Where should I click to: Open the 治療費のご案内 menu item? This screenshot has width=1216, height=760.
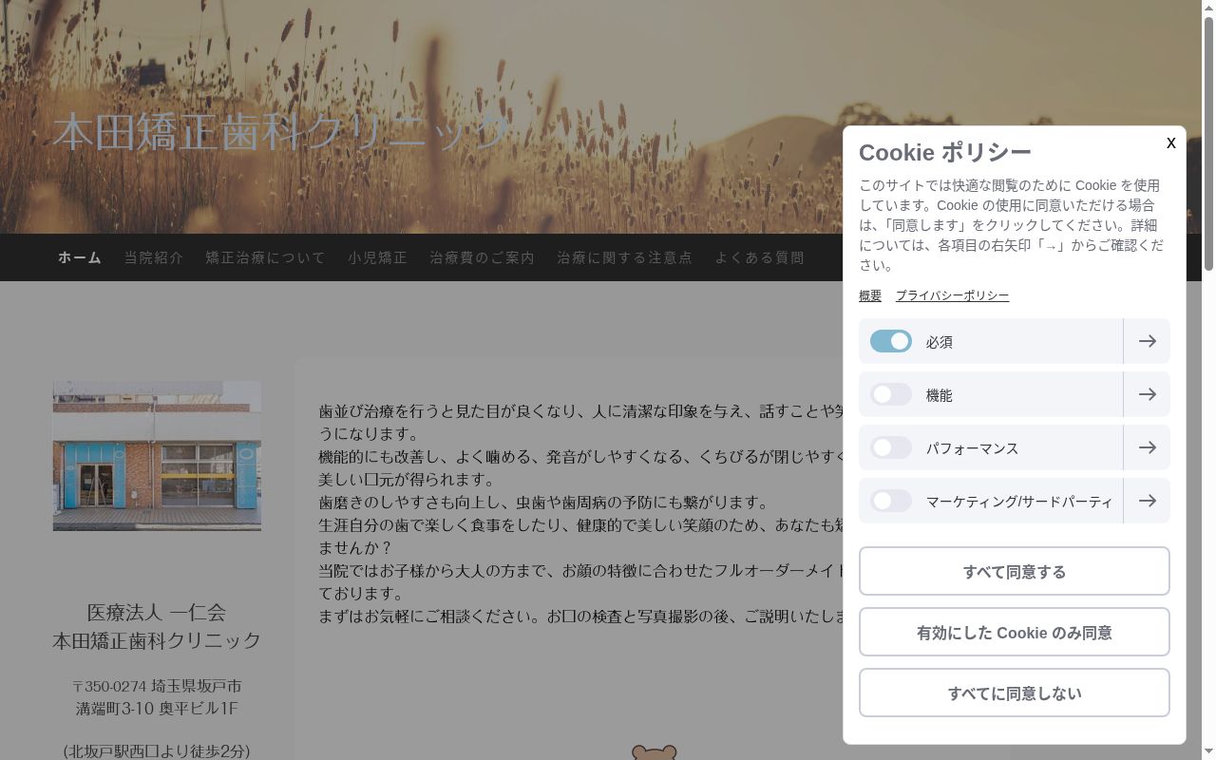(483, 257)
